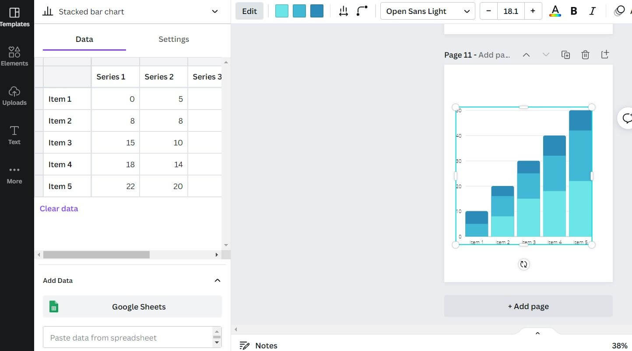Viewport: 632px width, 351px height.
Task: Click the paste data from spreadsheet field
Action: [127, 337]
